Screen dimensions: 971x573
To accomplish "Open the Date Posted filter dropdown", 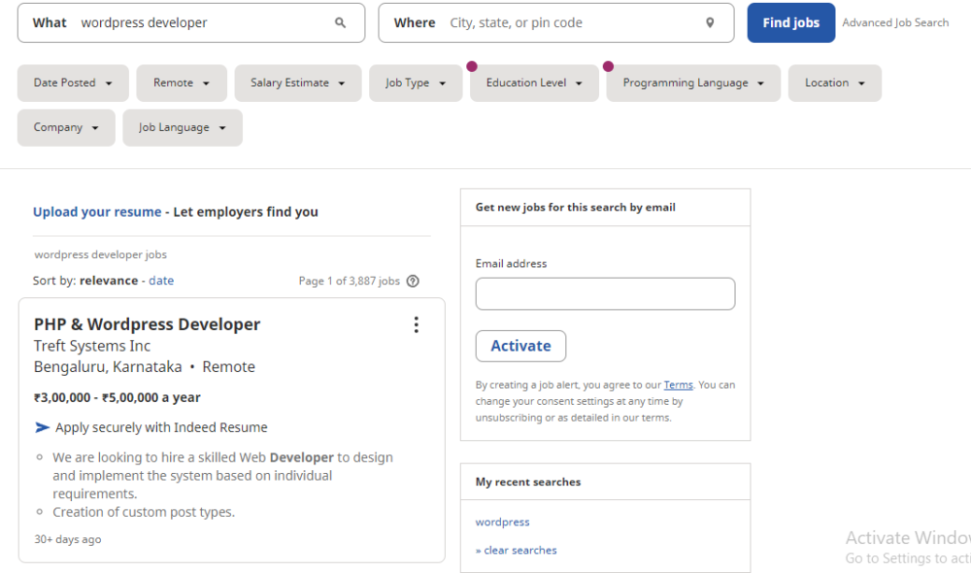I will click(72, 83).
